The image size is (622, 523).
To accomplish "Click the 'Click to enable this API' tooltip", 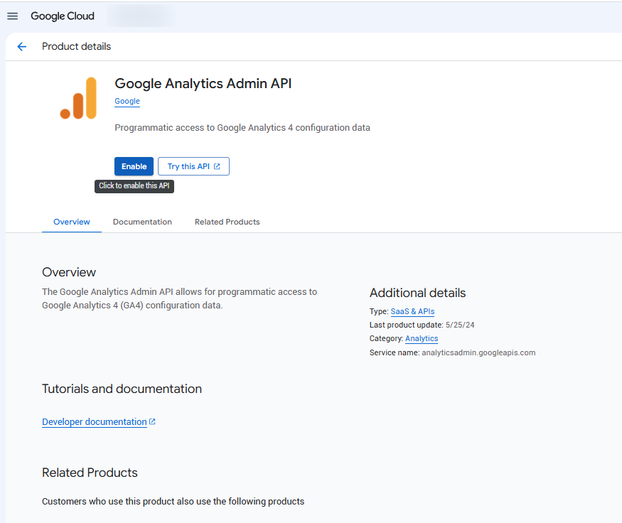I will [x=134, y=186].
